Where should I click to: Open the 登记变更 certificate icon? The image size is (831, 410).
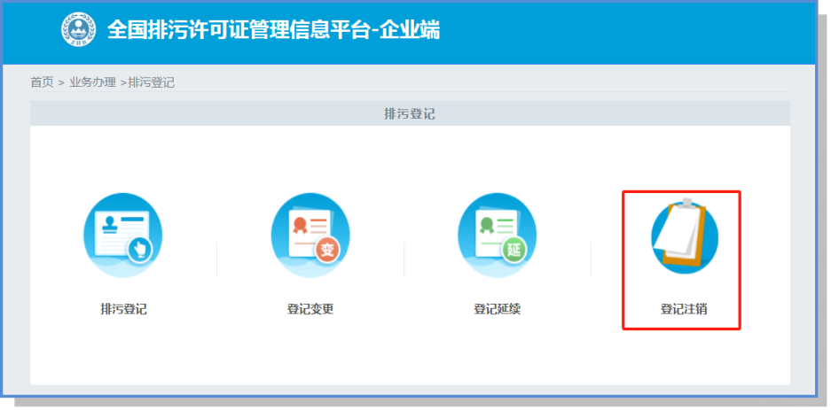[310, 235]
